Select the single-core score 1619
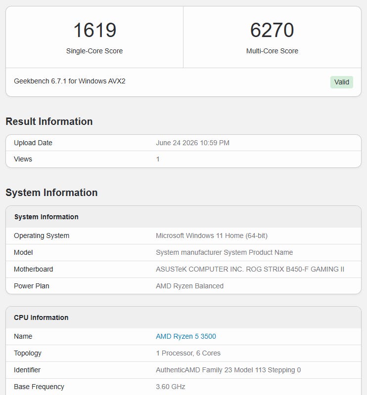This screenshot has width=367, height=395. (x=94, y=30)
